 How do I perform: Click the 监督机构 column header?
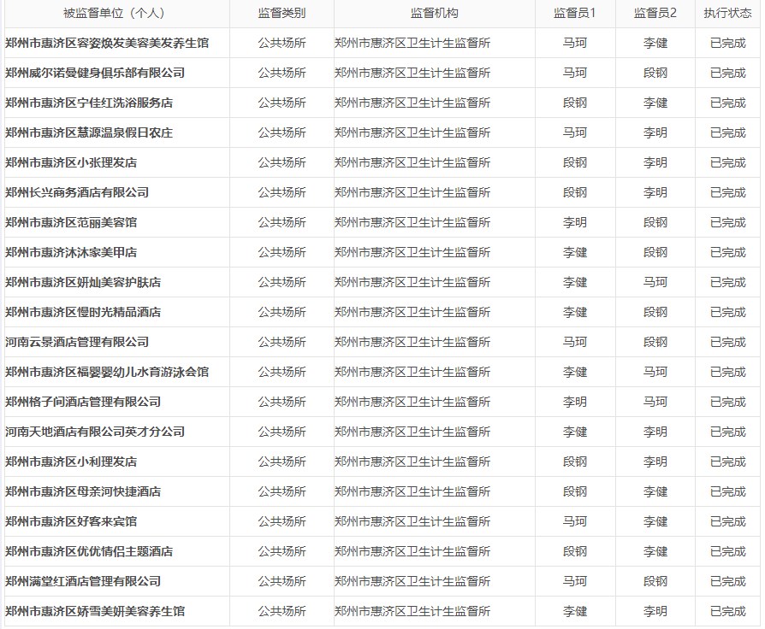pyautogui.click(x=434, y=13)
